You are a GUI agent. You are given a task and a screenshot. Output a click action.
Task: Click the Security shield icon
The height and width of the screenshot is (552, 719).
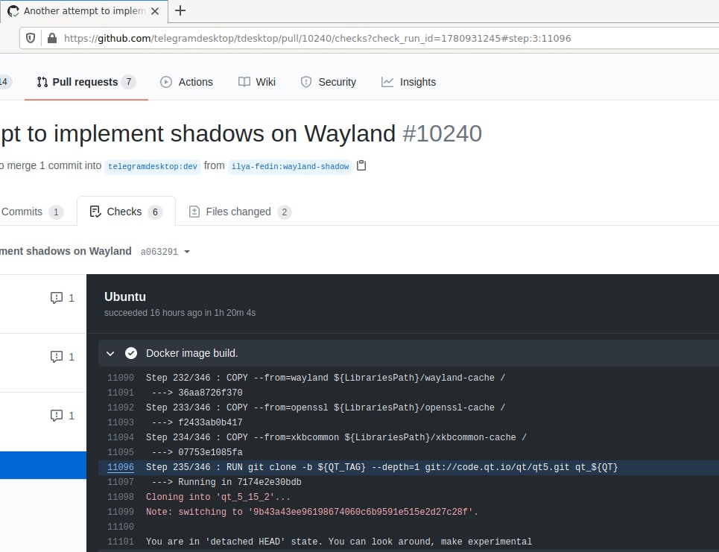pyautogui.click(x=305, y=82)
